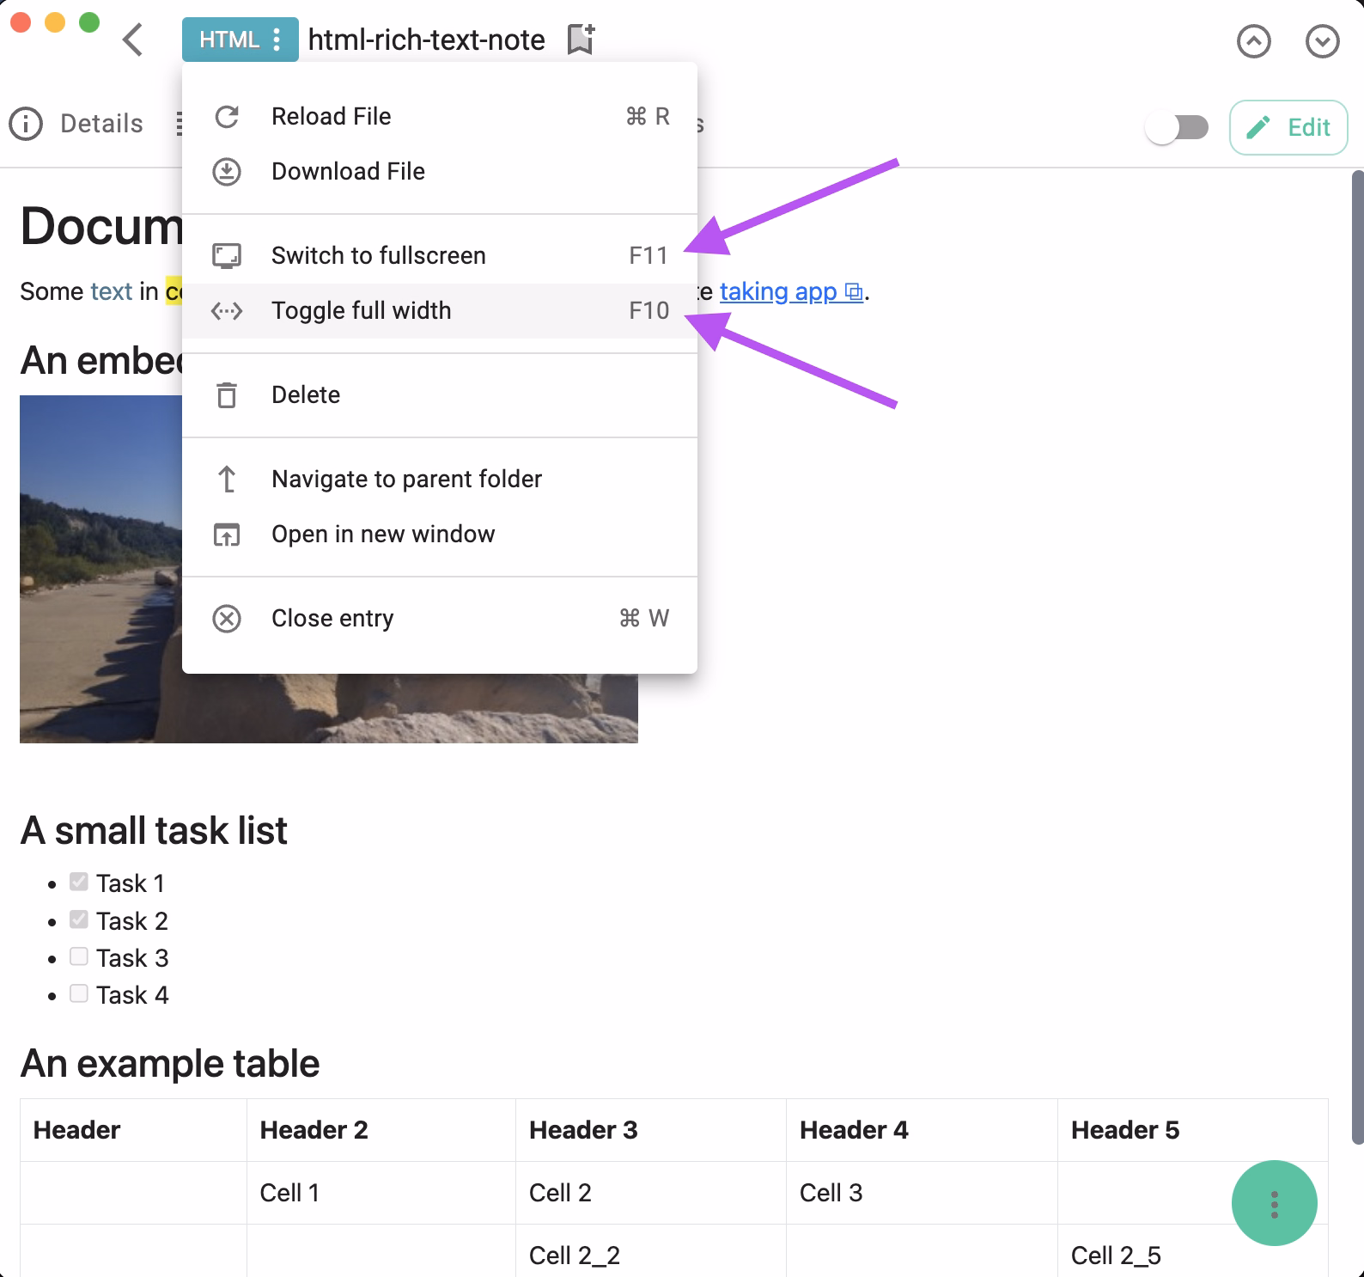
Task: Select Reload File from the menu
Action: 332,117
